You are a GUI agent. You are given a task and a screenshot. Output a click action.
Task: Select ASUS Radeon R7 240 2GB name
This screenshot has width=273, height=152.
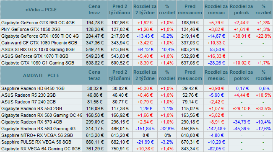pyautogui.click(x=29, y=102)
